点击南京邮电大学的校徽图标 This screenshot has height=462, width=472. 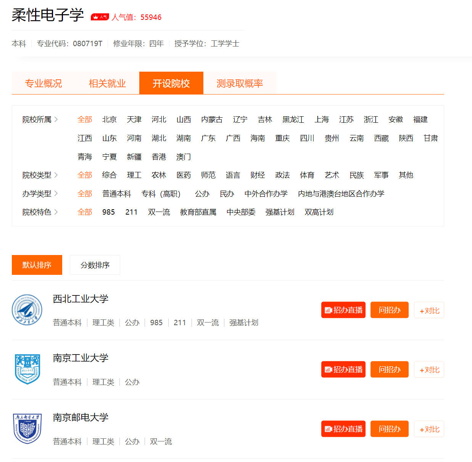click(27, 429)
